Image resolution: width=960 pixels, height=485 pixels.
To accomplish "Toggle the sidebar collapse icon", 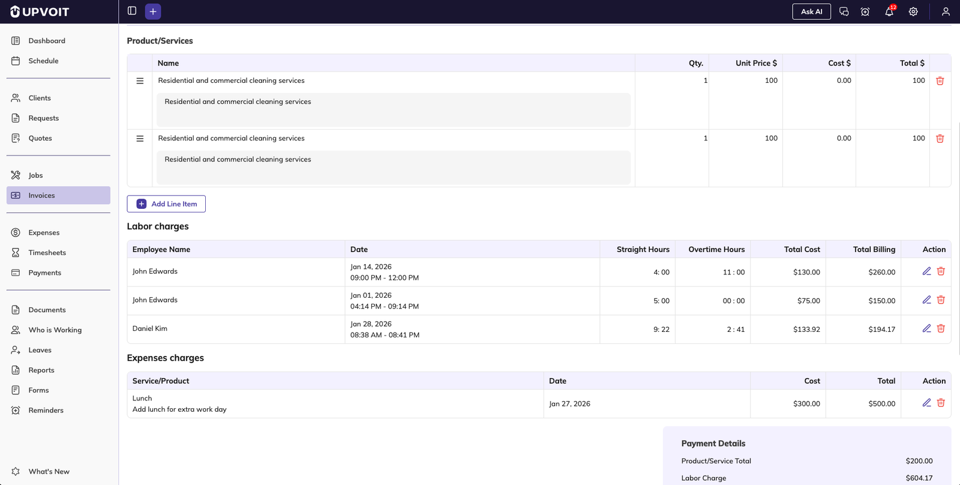I will (x=132, y=11).
